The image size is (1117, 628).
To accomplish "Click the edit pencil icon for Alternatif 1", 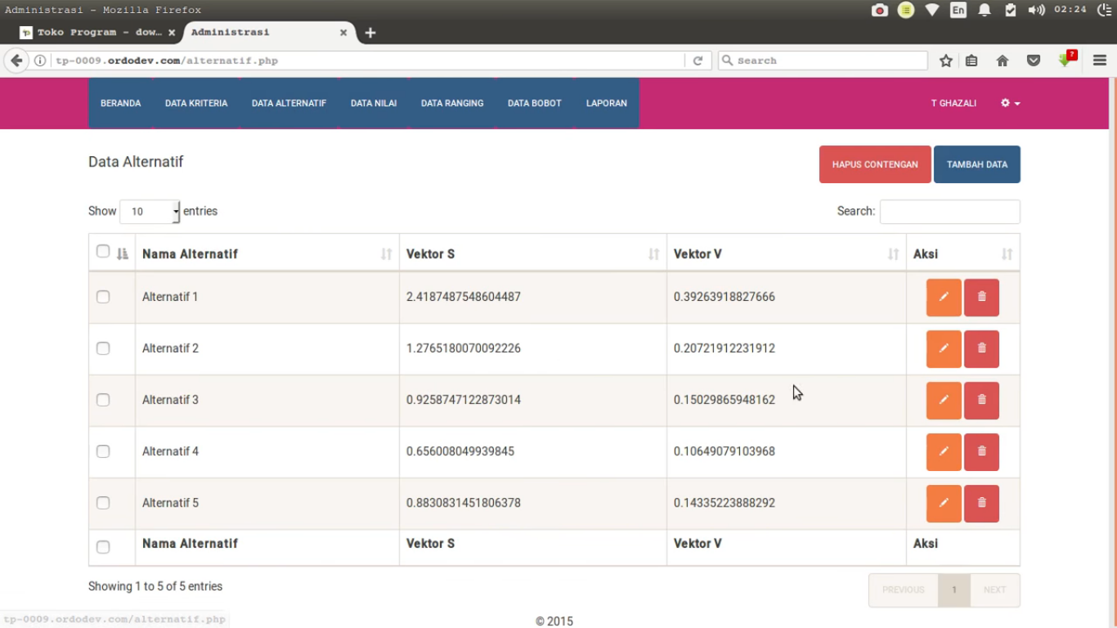I will 944,298.
